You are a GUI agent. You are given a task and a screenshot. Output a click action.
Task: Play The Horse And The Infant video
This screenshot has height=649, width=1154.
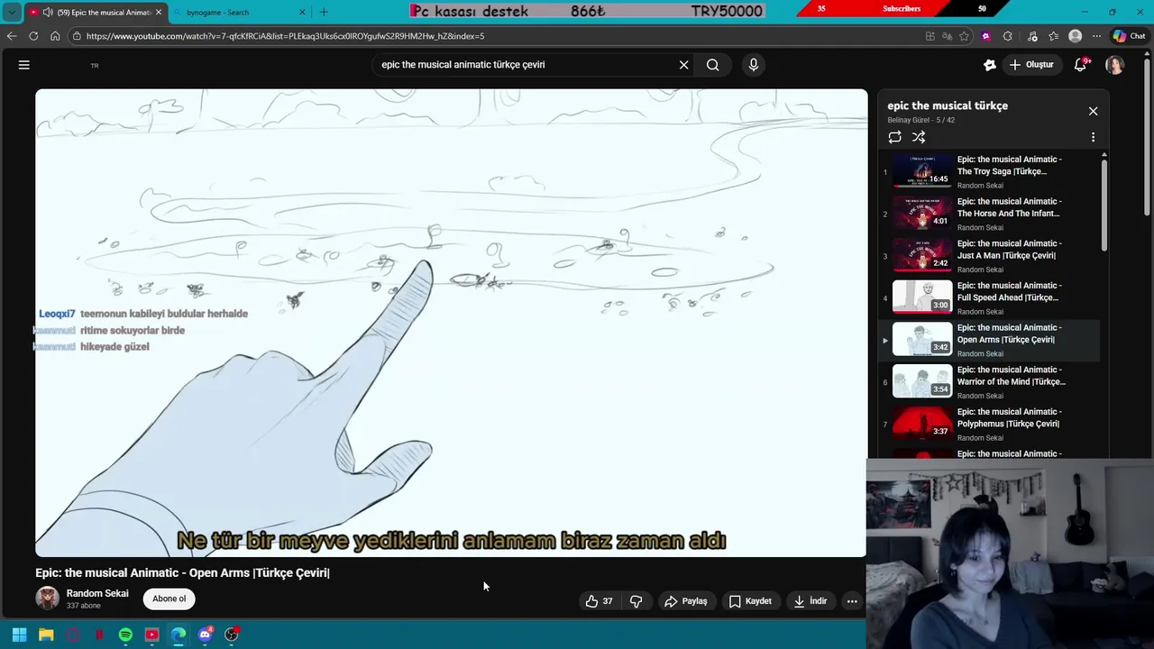pyautogui.click(x=989, y=214)
